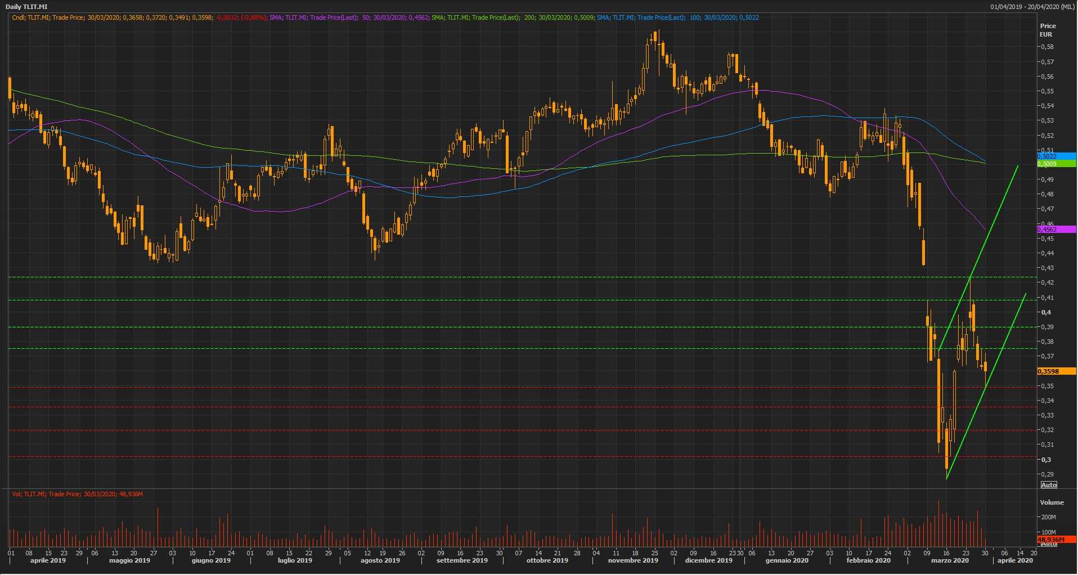Click the aprile 2020 label on time axis
The height and width of the screenshot is (575, 1078).
(1015, 560)
